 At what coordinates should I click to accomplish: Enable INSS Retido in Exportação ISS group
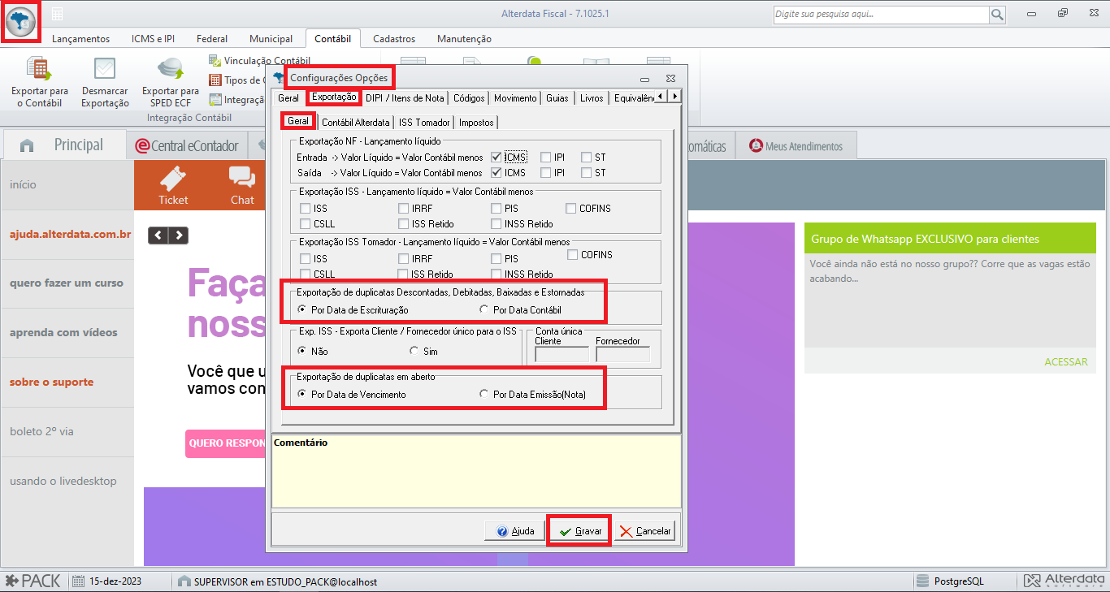pos(496,224)
